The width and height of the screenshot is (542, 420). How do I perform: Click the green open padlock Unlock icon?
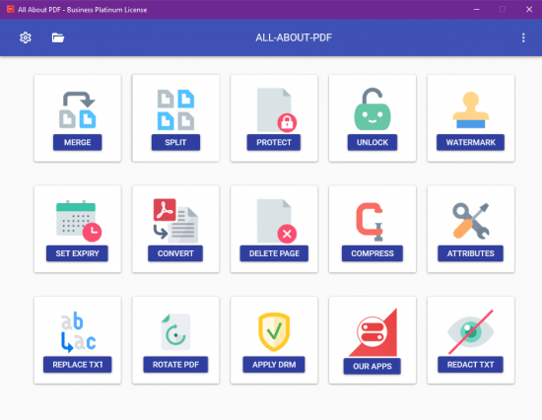coord(373,109)
